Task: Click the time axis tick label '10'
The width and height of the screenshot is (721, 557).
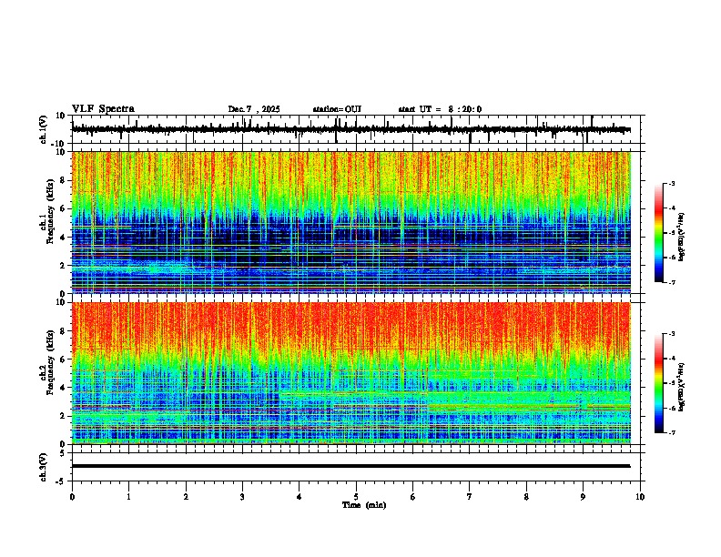Action: [x=640, y=497]
